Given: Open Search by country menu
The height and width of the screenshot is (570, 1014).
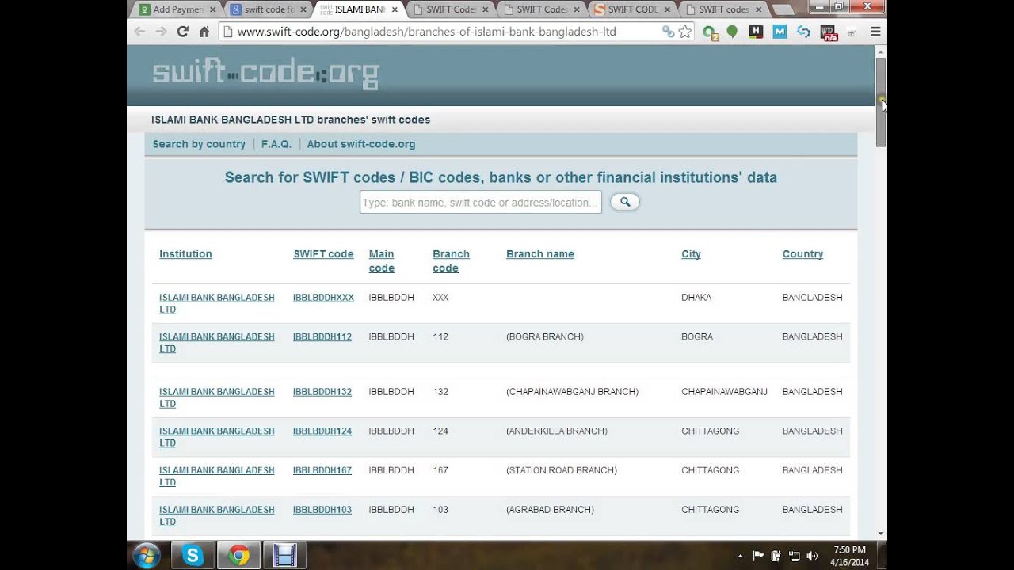Looking at the screenshot, I should pyautogui.click(x=199, y=144).
